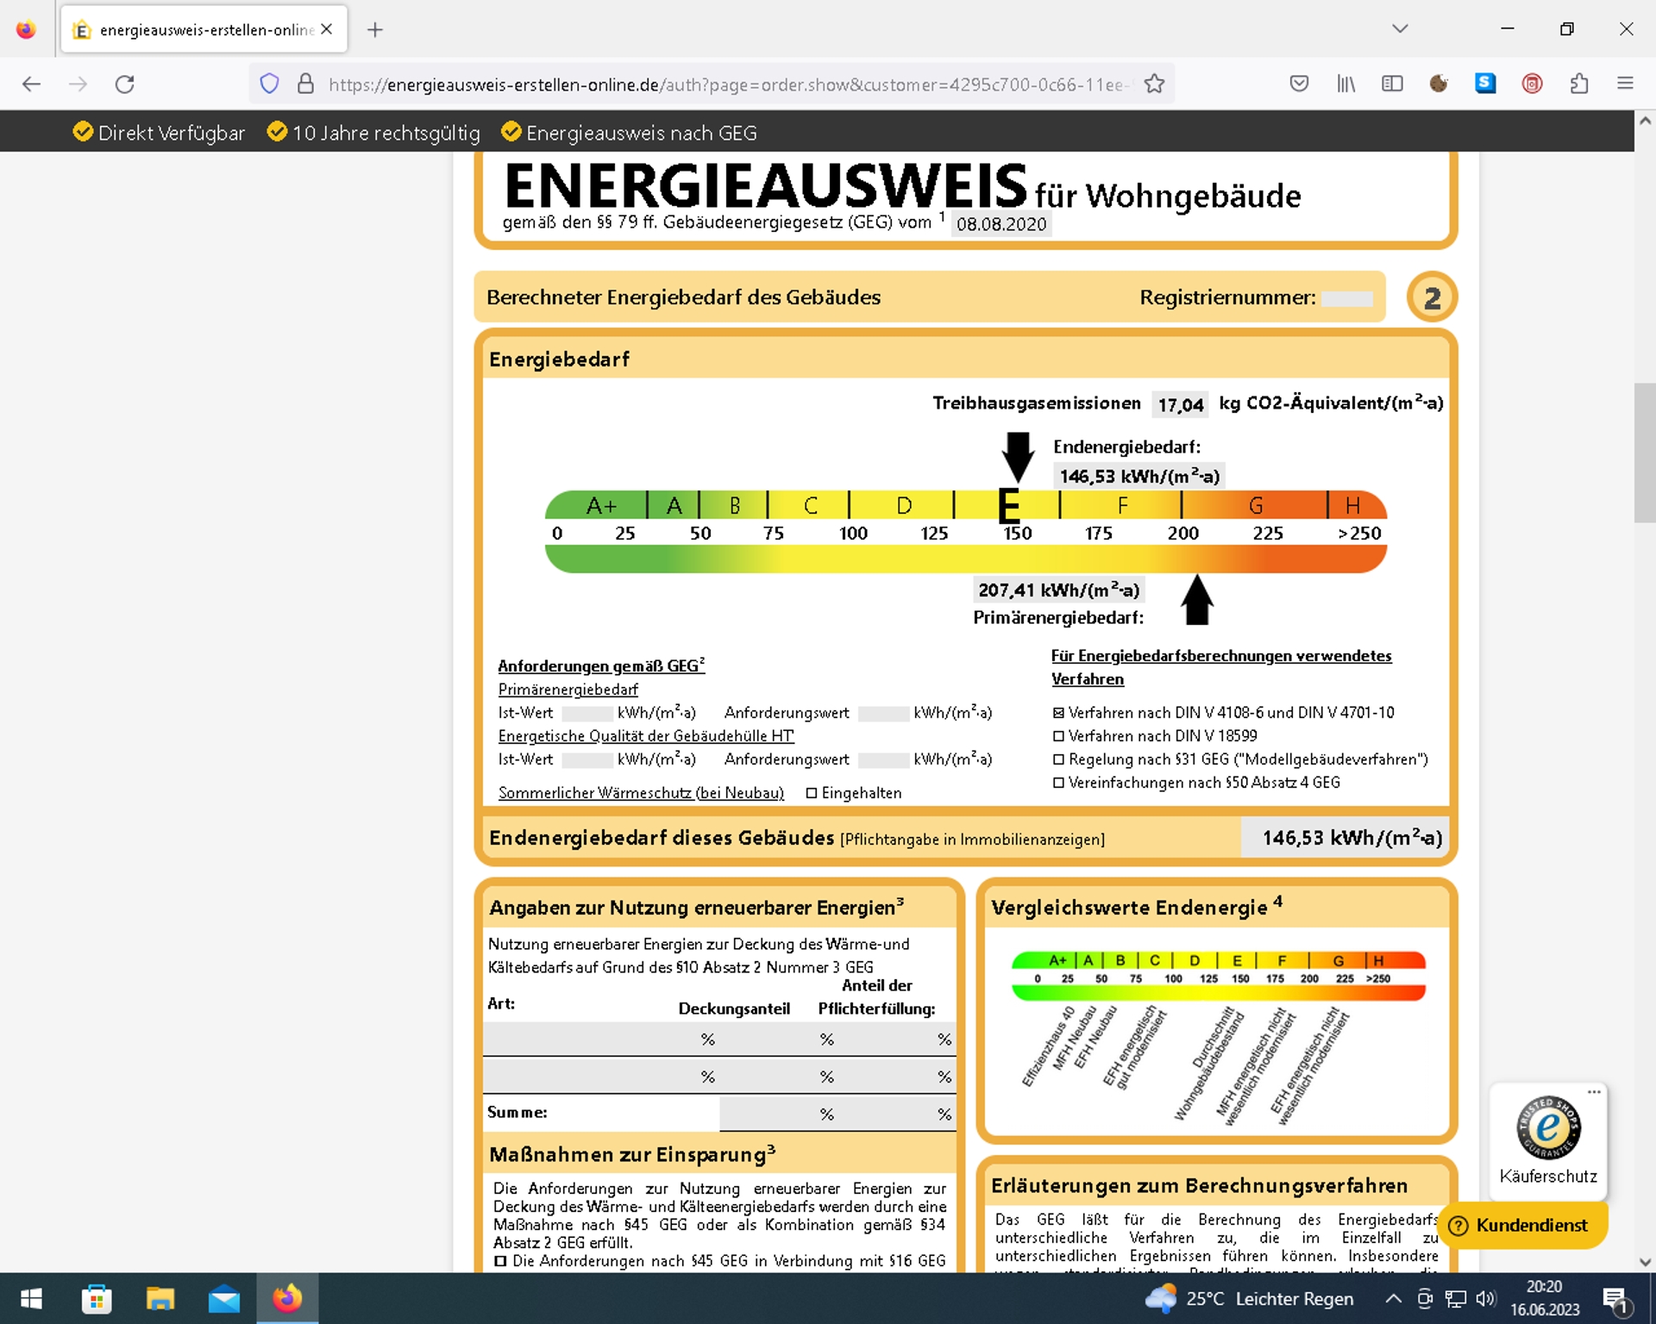Click Primärenergiebedarf value 207,41
This screenshot has height=1324, width=1656.
click(x=1059, y=590)
